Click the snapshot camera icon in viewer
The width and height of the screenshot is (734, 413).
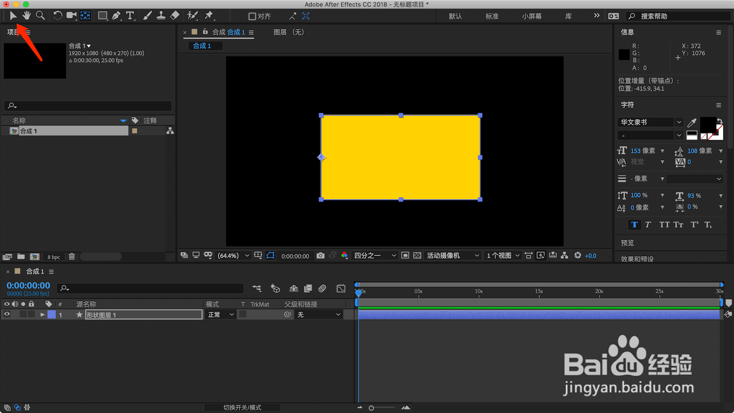pyautogui.click(x=321, y=256)
